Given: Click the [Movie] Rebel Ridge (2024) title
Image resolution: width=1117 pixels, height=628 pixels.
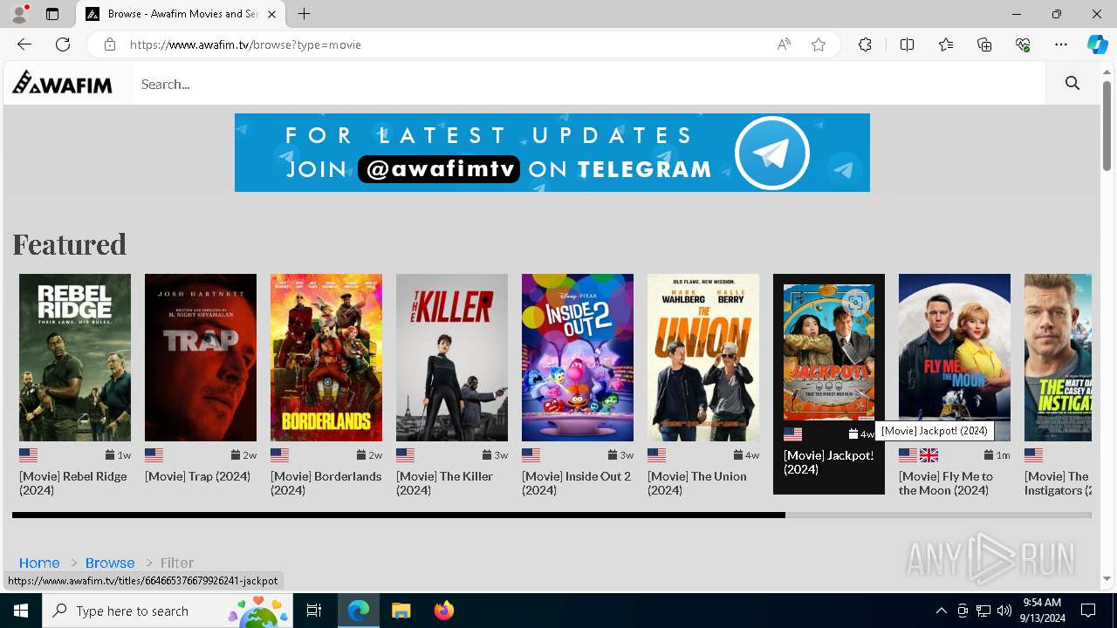Looking at the screenshot, I should tap(73, 483).
